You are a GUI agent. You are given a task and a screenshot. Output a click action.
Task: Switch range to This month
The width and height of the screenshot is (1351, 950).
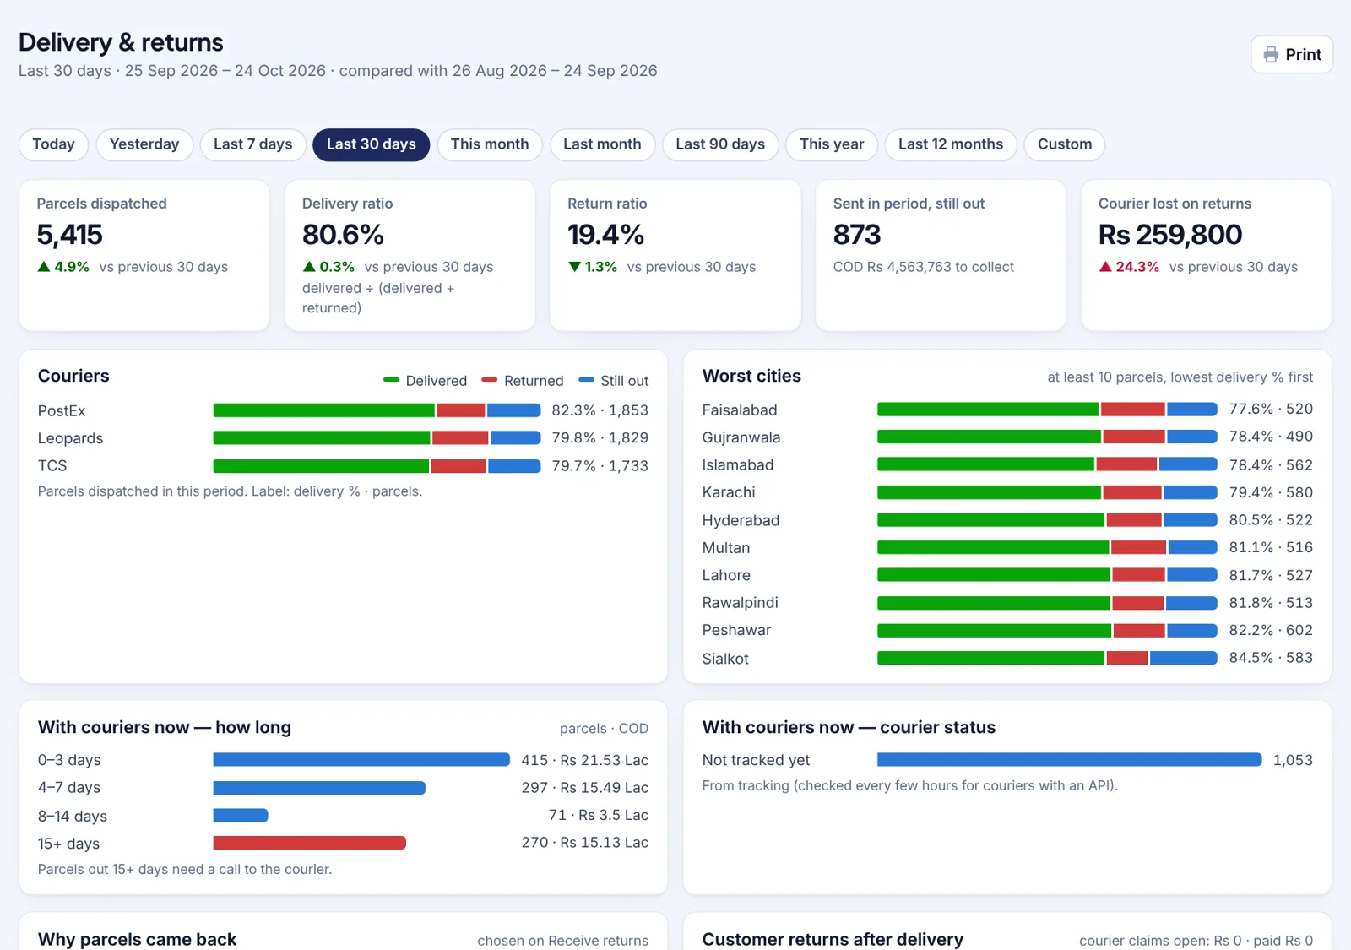(490, 144)
